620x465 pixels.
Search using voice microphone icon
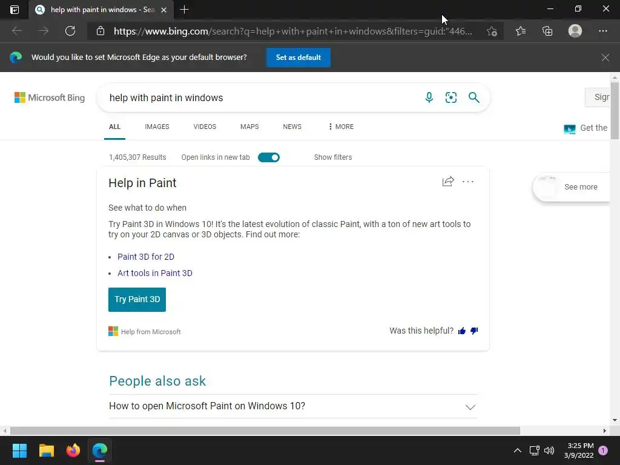429,97
